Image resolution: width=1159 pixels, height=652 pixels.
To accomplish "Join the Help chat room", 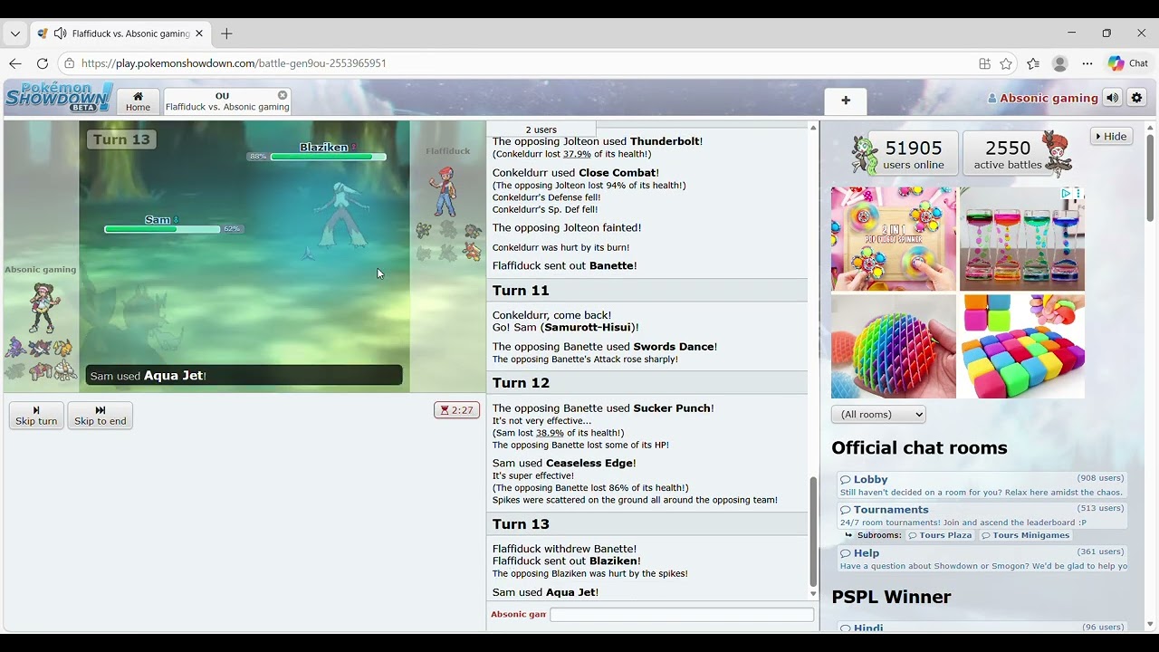I will pyautogui.click(x=982, y=559).
